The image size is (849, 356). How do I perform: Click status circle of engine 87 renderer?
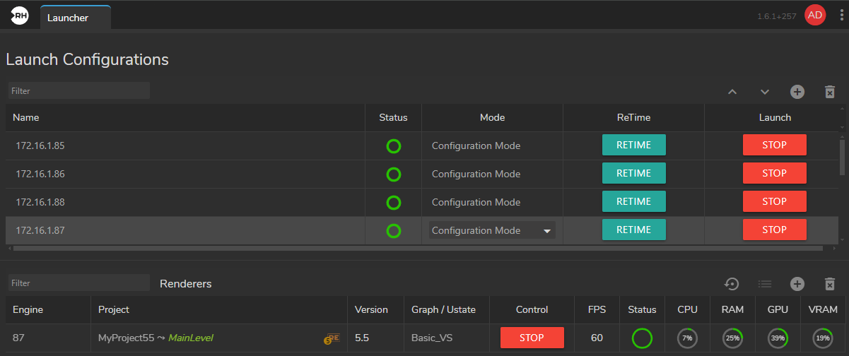pos(642,338)
